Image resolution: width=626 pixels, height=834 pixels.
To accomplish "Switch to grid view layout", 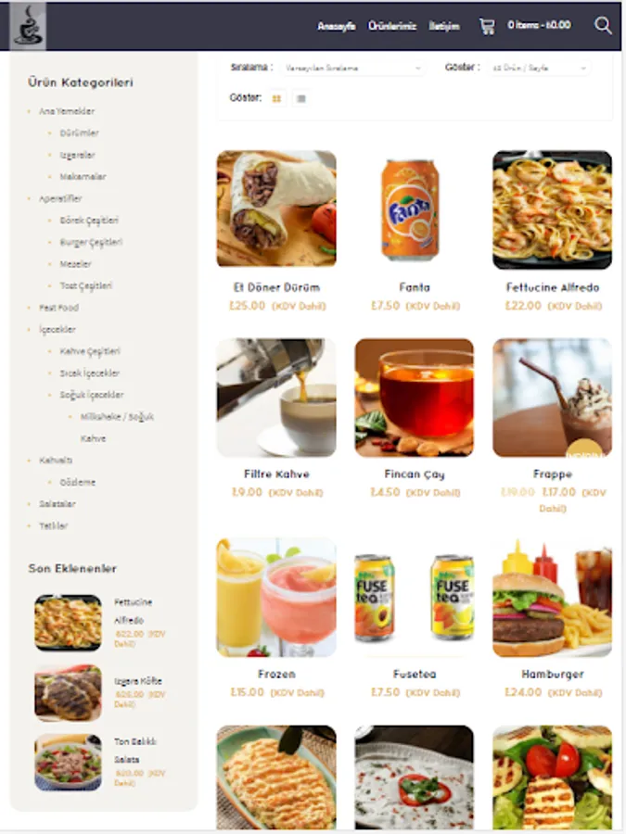I will pyautogui.click(x=276, y=98).
